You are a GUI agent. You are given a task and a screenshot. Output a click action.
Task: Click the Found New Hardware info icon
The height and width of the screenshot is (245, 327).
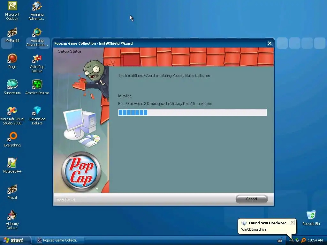tap(244, 223)
